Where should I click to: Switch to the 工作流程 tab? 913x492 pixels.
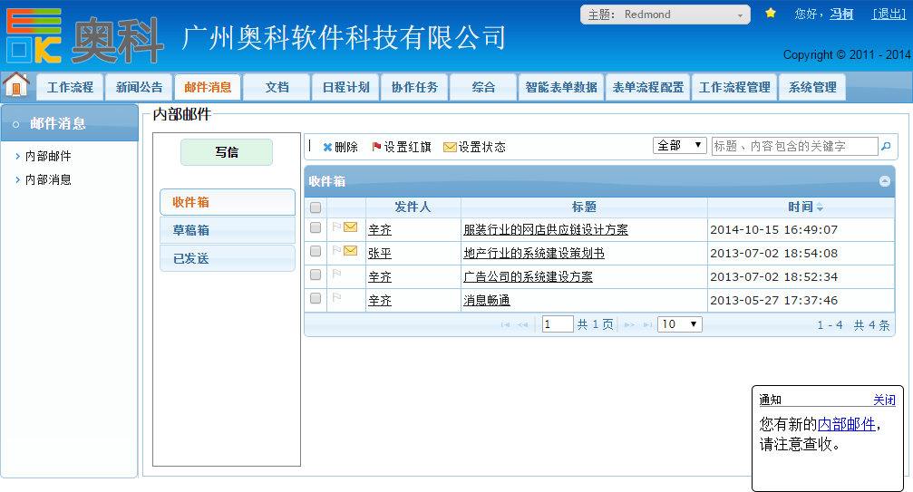tap(70, 88)
